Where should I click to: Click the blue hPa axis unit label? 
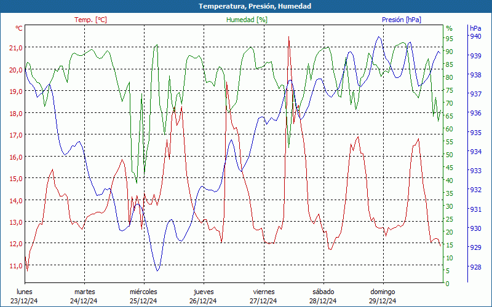[x=475, y=28]
